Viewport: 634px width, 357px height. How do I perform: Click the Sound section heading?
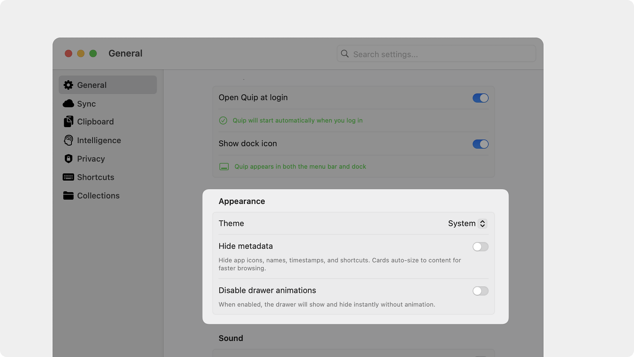coord(231,338)
